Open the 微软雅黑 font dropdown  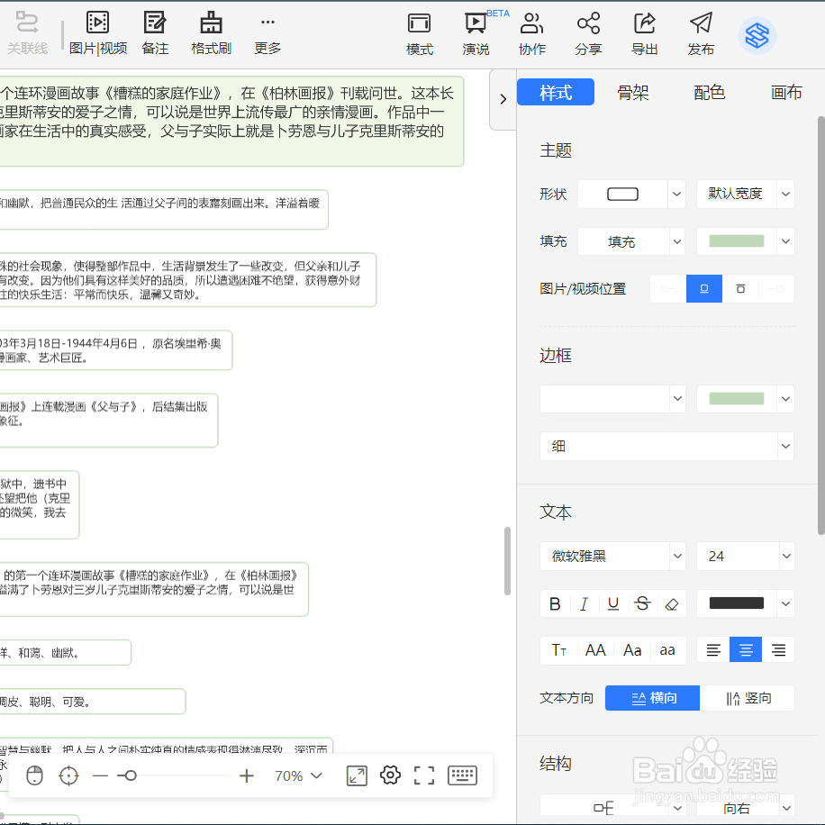pos(612,556)
